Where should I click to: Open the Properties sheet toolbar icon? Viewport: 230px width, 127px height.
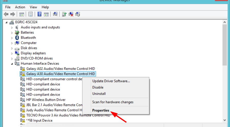point(30,14)
